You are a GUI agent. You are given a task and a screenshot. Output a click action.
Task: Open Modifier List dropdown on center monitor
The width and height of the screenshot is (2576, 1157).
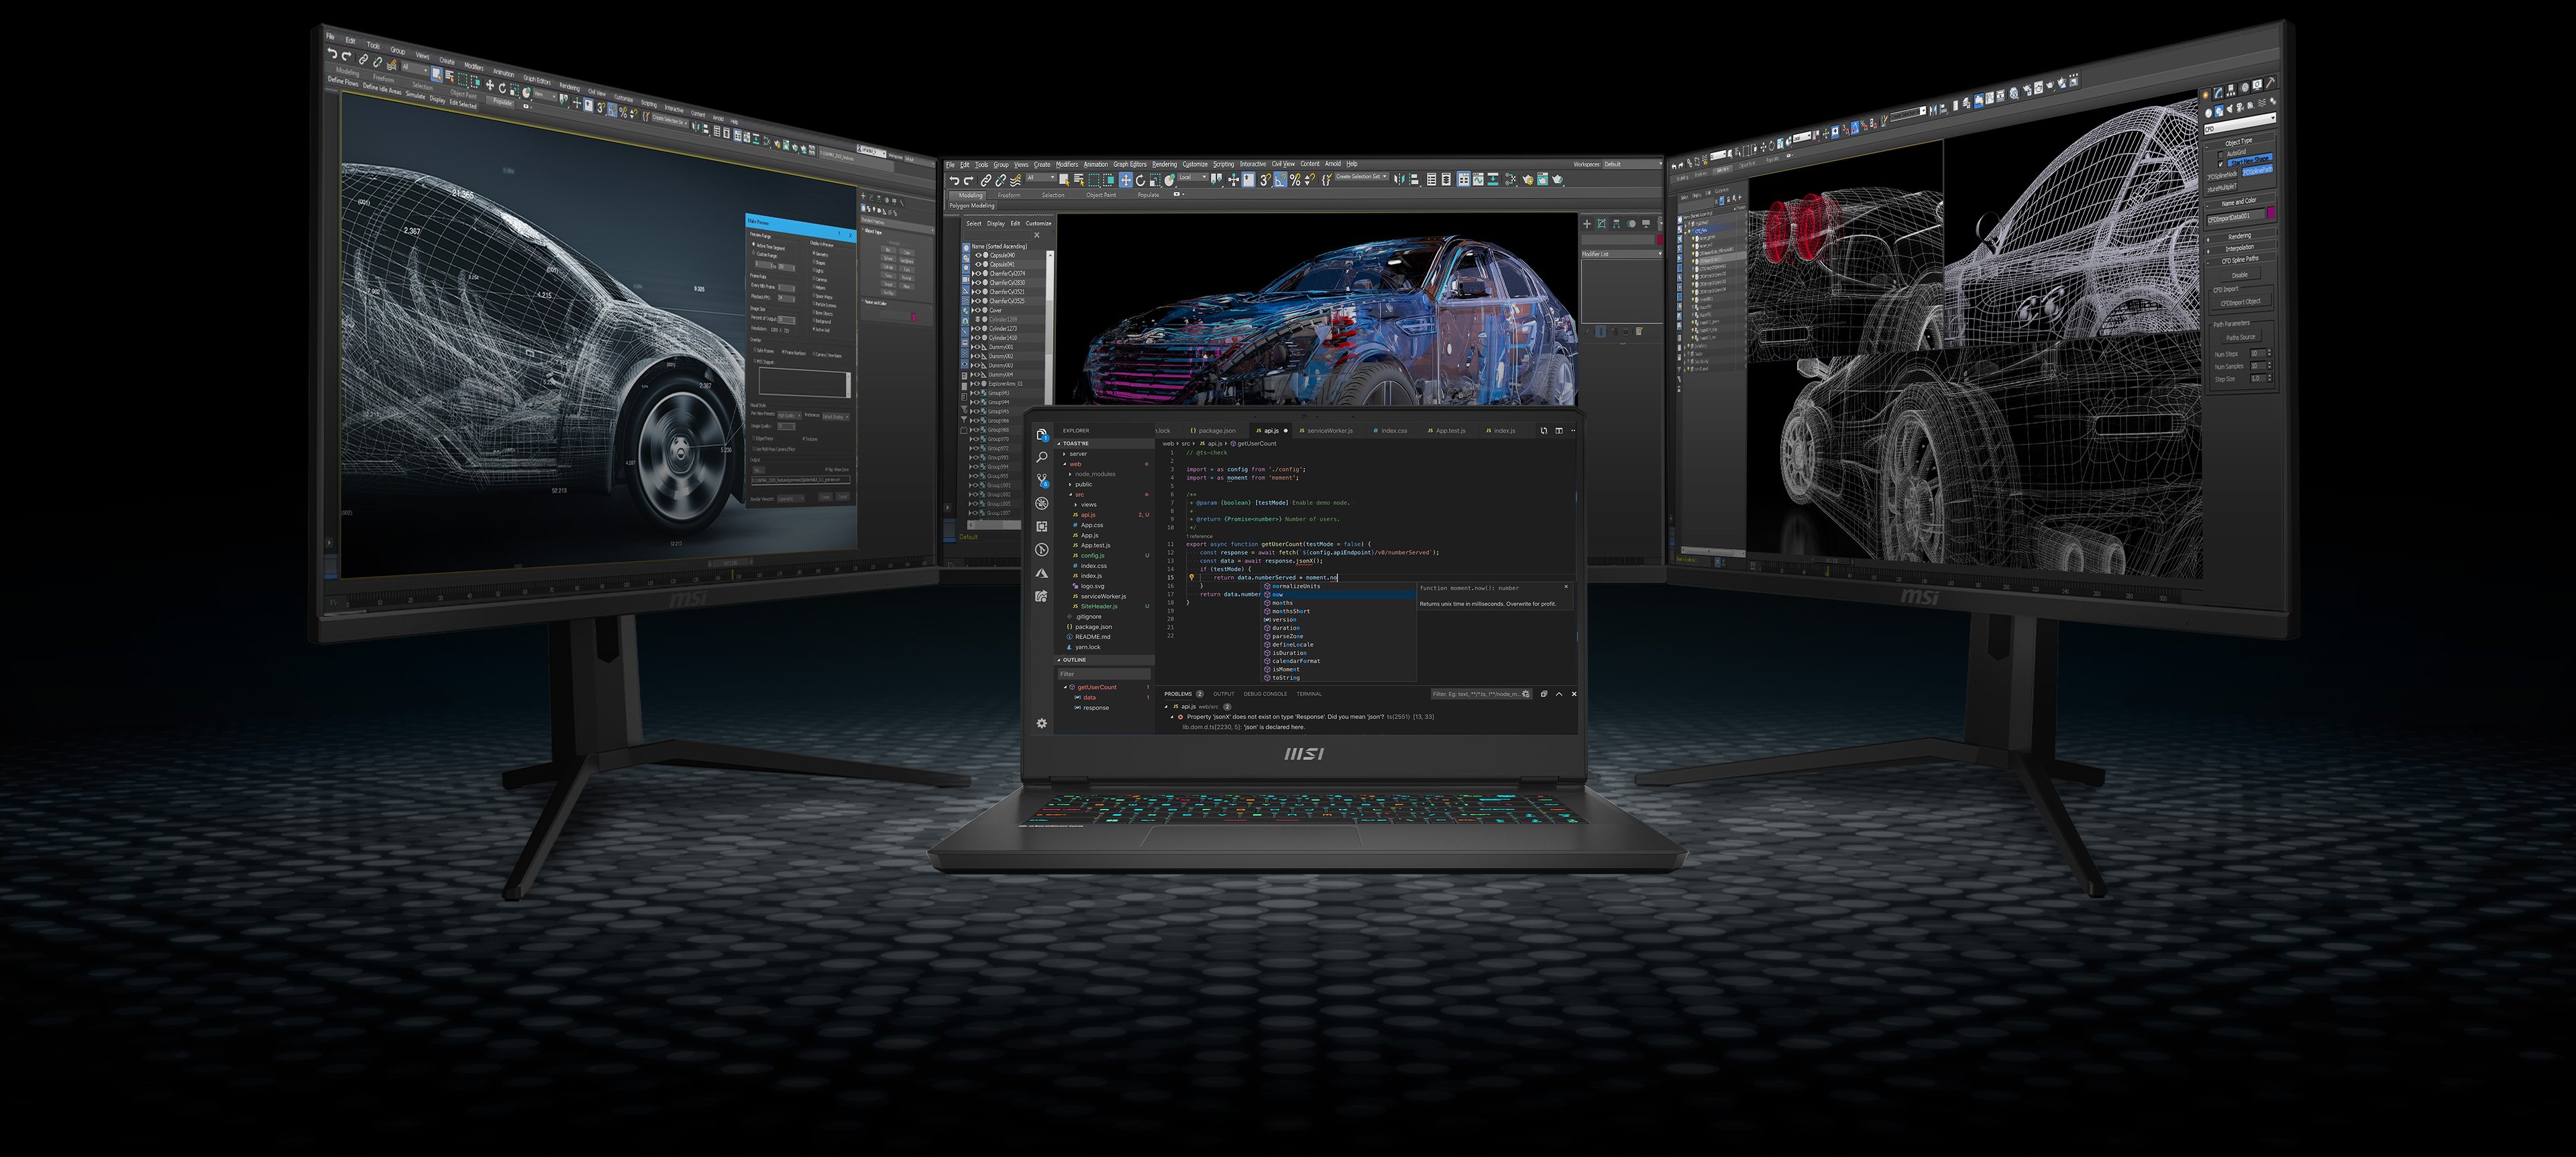click(x=1621, y=254)
